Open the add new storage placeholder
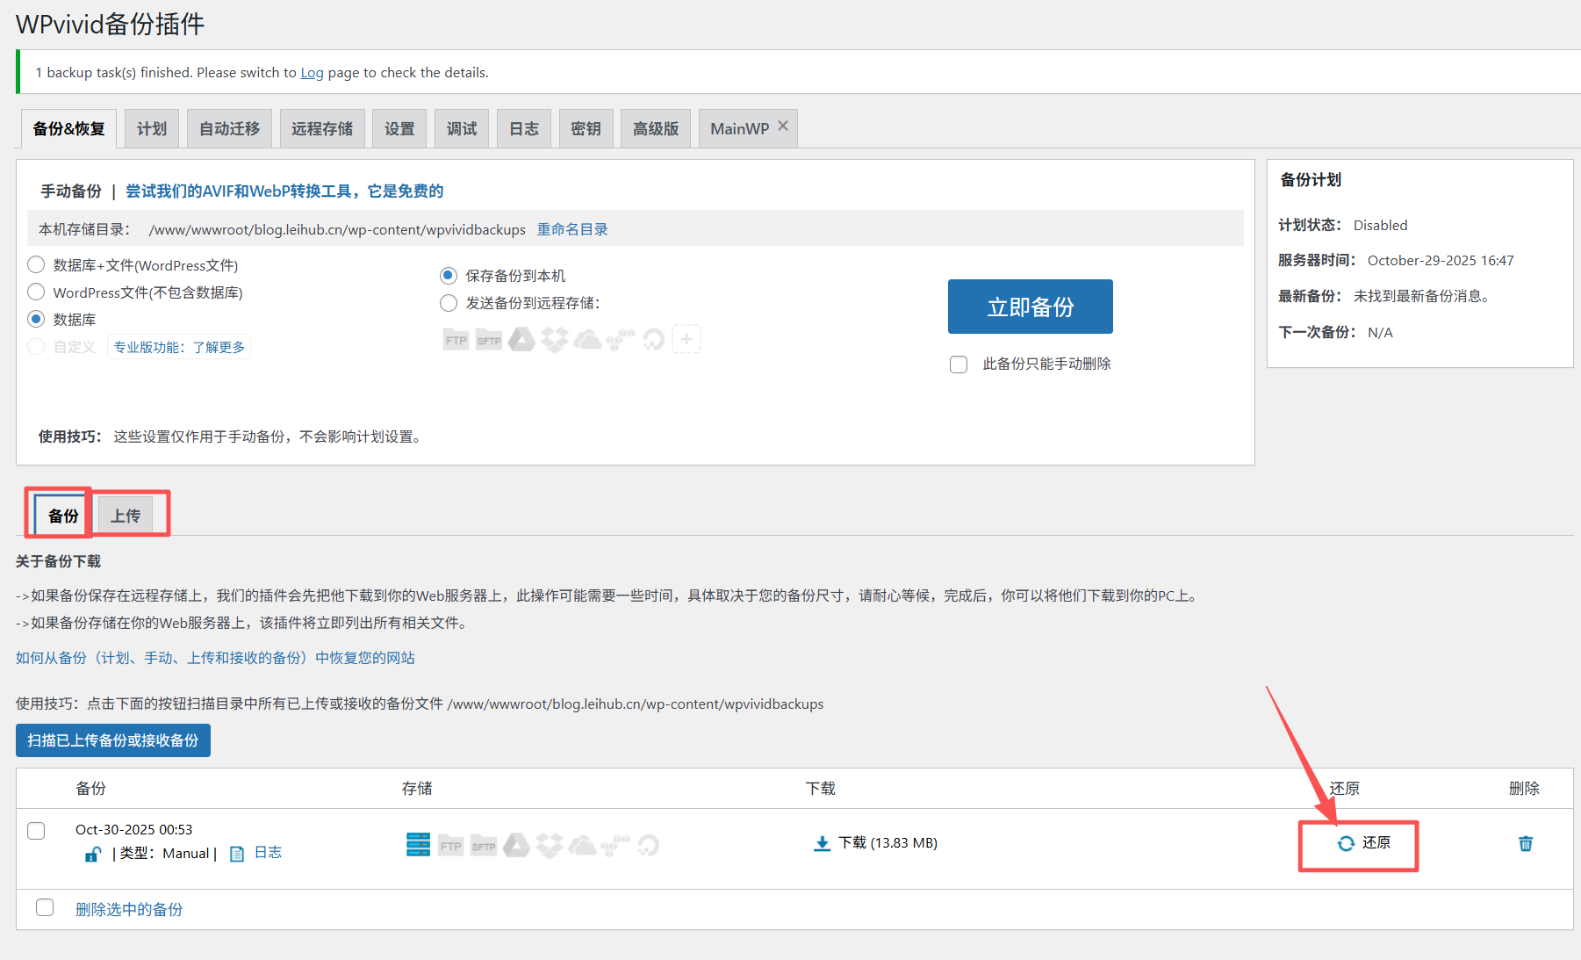The width and height of the screenshot is (1581, 960). tap(687, 338)
